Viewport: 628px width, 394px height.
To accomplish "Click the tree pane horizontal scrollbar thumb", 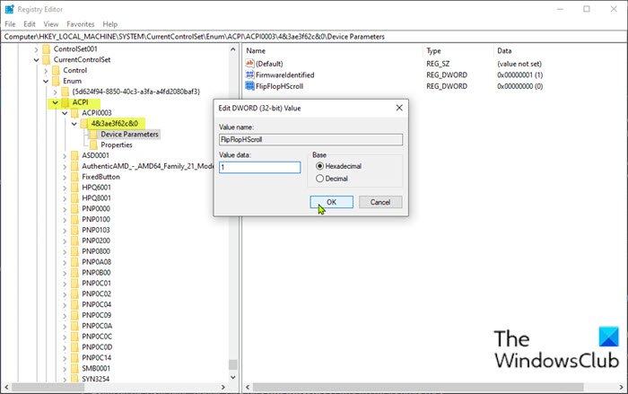I will [48, 387].
